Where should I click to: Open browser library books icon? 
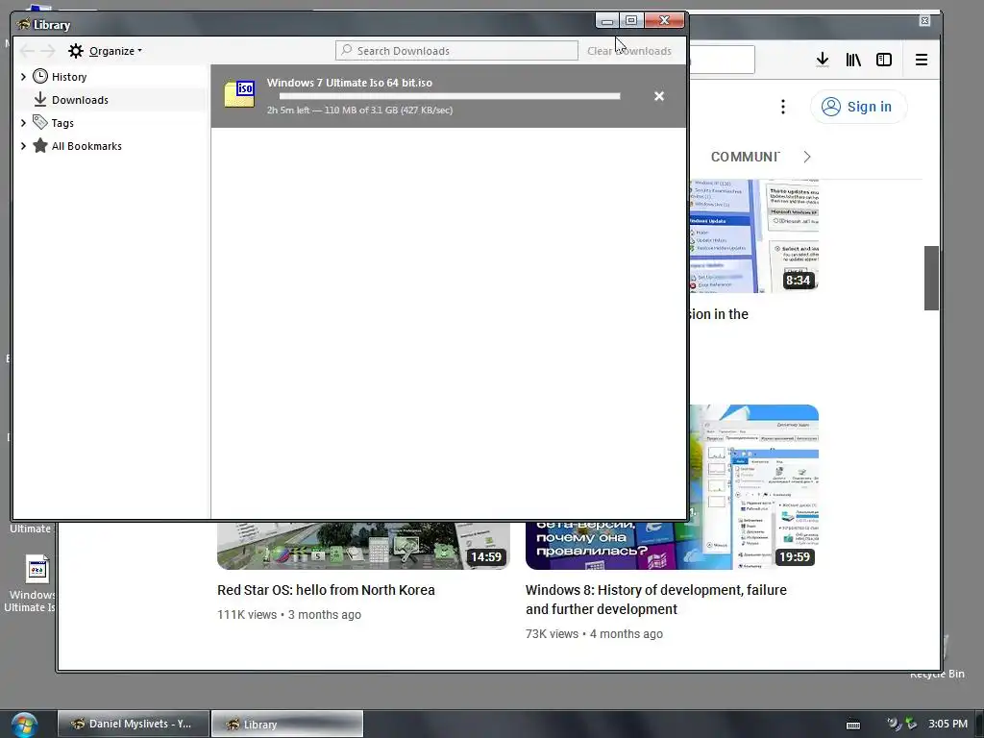(853, 60)
